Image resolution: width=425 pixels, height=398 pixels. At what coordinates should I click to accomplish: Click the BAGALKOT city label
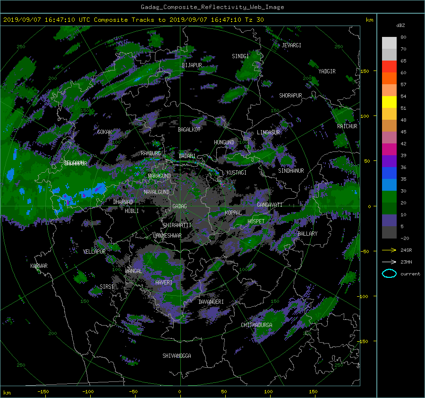189,130
